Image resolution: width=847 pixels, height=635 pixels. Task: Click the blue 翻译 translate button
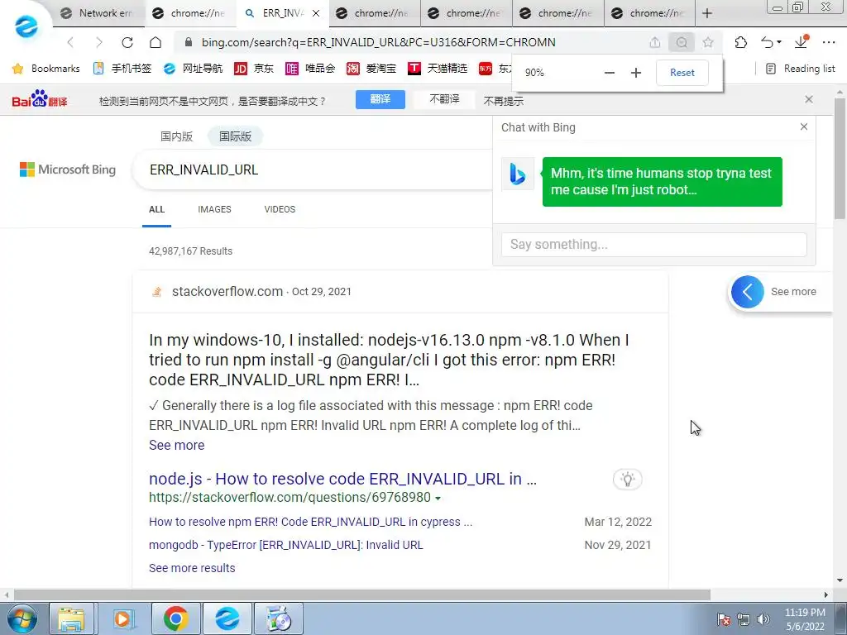(380, 99)
